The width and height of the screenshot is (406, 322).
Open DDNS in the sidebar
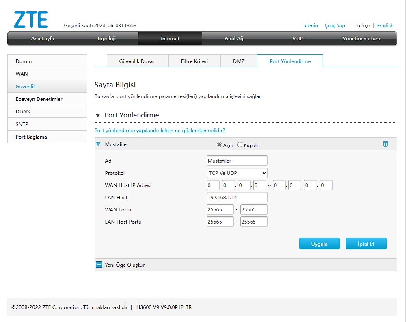[x=48, y=112]
